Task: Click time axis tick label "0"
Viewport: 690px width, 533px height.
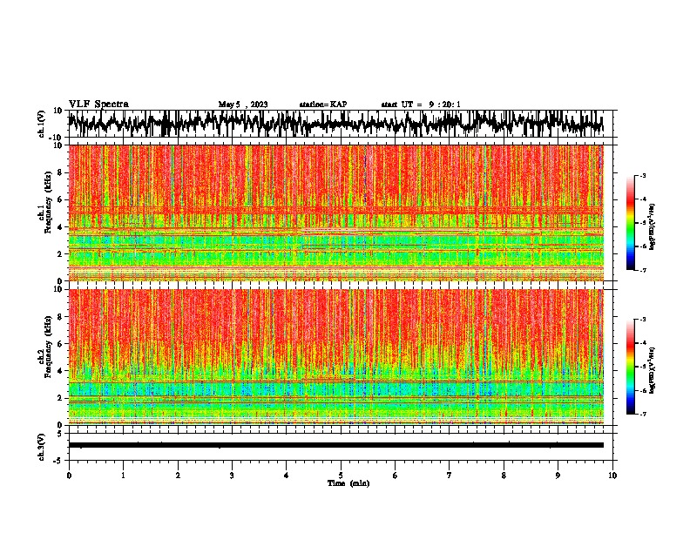Action: 69,476
